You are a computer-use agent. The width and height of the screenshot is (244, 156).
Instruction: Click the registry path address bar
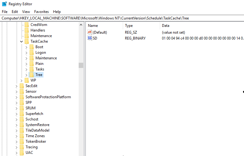click(122, 18)
